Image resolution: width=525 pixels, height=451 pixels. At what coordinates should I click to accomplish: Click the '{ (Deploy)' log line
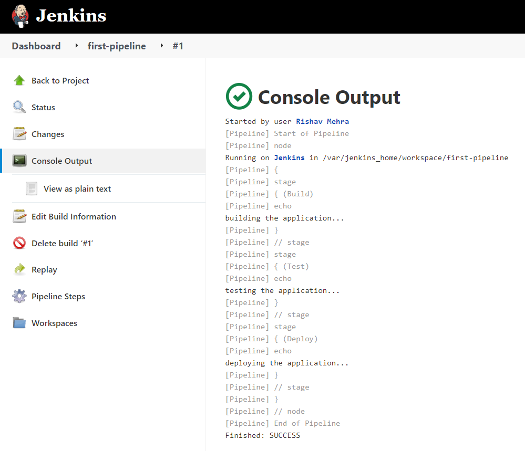click(272, 339)
